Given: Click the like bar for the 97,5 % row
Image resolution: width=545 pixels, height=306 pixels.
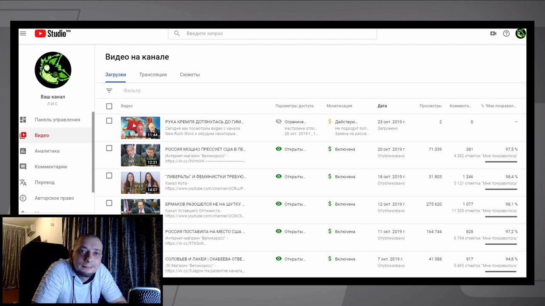Looking at the screenshot, I should [501, 162].
